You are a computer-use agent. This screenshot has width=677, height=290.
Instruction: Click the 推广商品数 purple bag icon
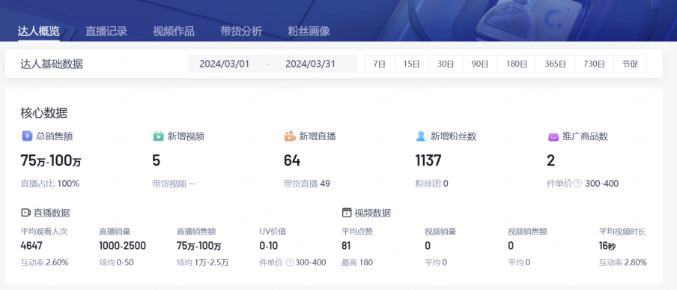point(553,136)
